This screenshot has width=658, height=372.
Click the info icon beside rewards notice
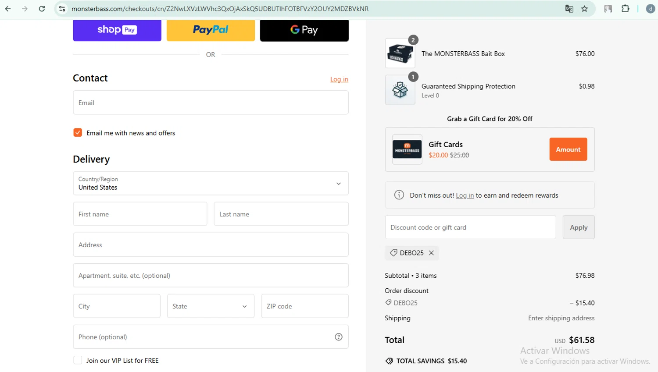pyautogui.click(x=399, y=195)
